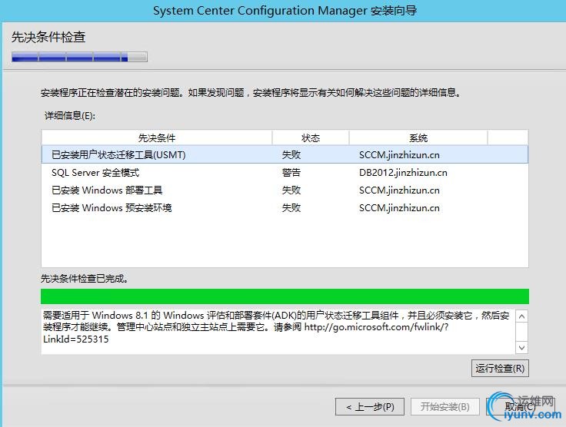Click the green completed check progress bar

(x=285, y=296)
